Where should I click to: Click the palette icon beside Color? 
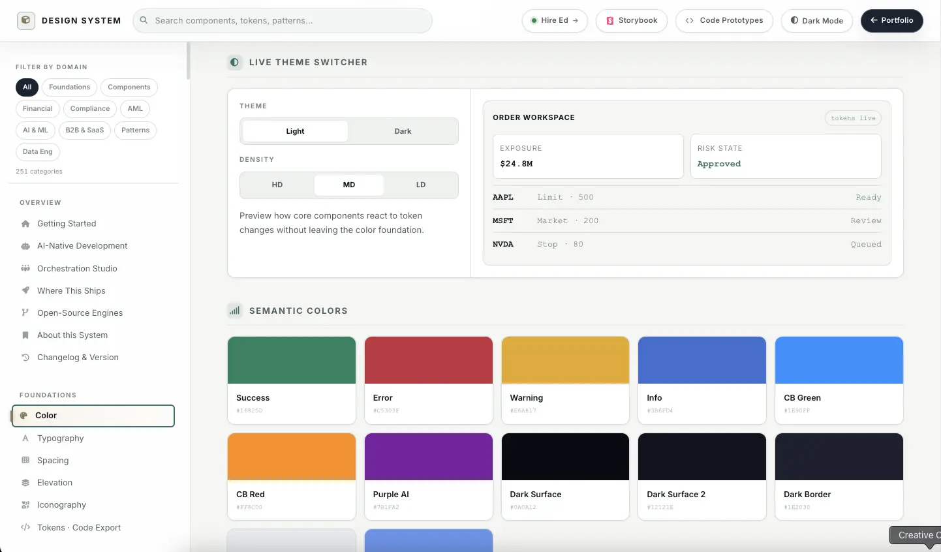23,416
